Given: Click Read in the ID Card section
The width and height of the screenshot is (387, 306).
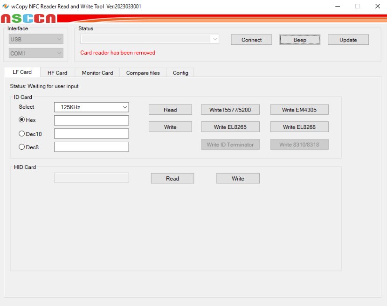Looking at the screenshot, I should [170, 110].
